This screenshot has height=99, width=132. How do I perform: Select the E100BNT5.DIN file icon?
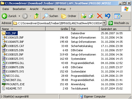pos(4,67)
